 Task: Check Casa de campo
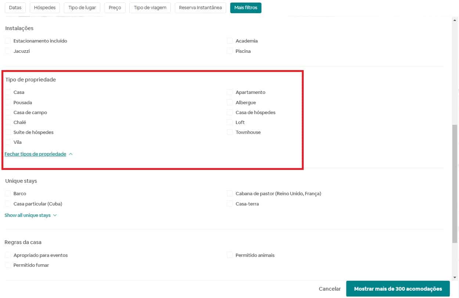(x=8, y=112)
